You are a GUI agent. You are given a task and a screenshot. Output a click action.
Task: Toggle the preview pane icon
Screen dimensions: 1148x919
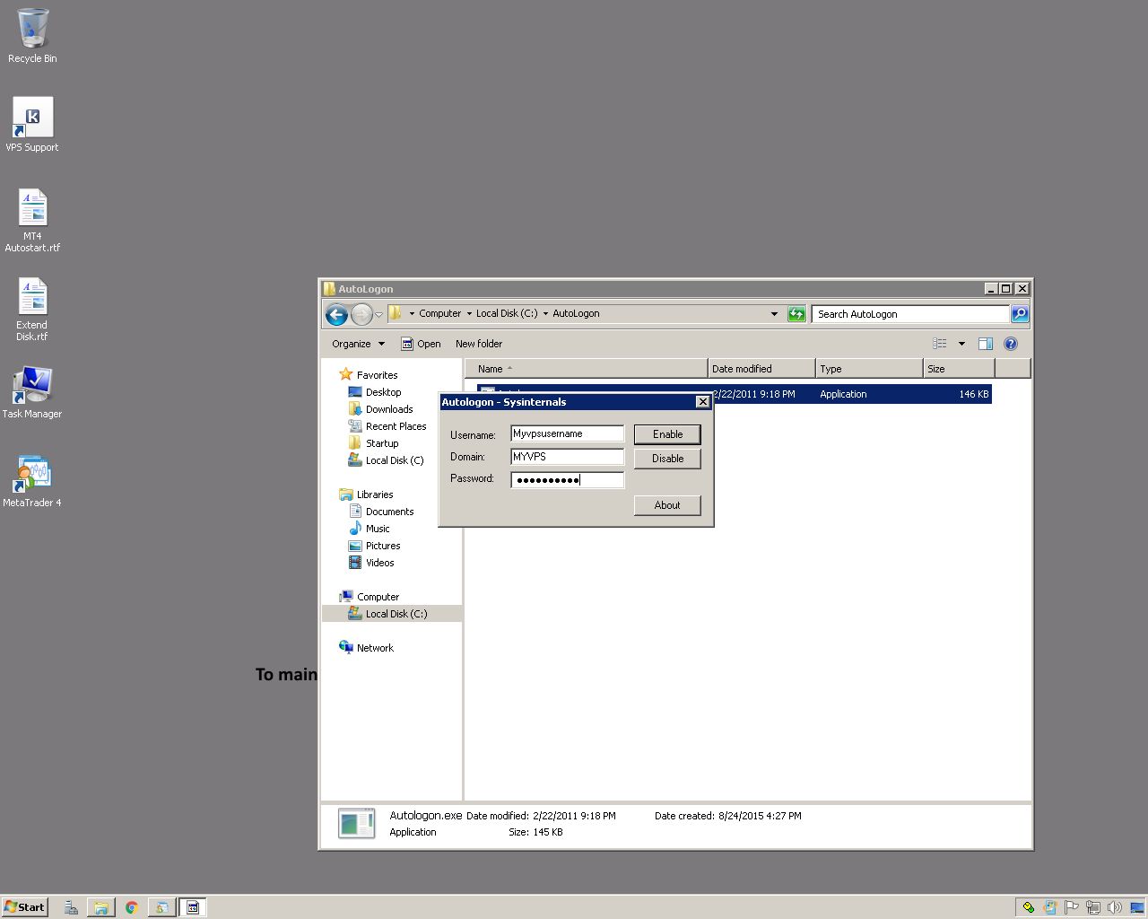985,344
